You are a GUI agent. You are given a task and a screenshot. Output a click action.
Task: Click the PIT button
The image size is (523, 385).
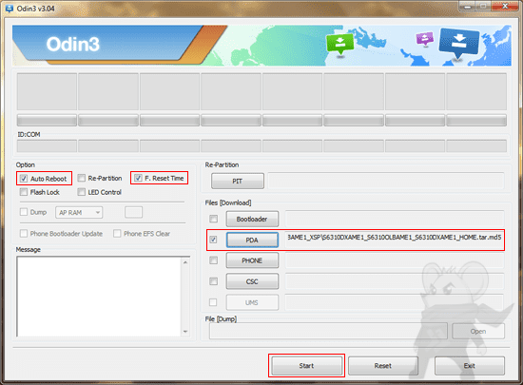coord(238,181)
